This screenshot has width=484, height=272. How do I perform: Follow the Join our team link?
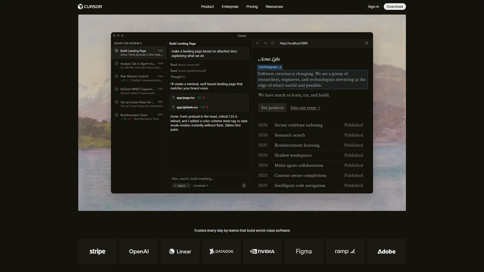[305, 108]
